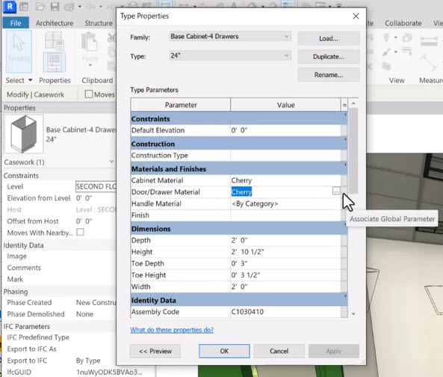
Task: Click the Measure Between Two References icon
Action: [x=429, y=63]
